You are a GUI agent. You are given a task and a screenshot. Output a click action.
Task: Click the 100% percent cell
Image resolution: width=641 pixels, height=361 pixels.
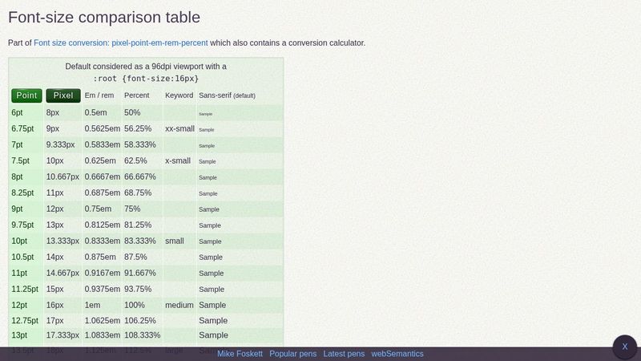(143, 306)
